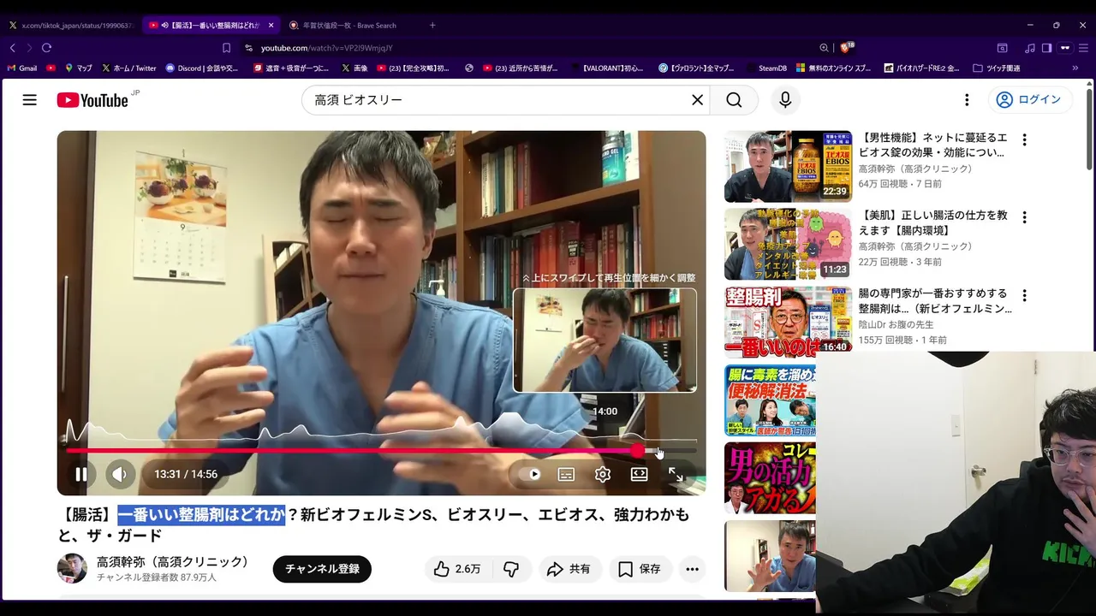The height and width of the screenshot is (616, 1096).
Task: Pause the playing video
Action: coord(80,474)
